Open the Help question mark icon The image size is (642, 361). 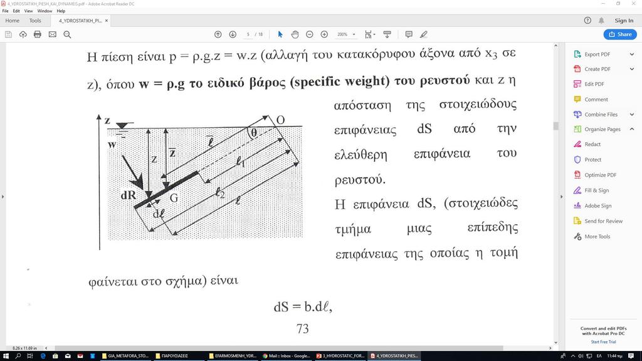tap(587, 21)
